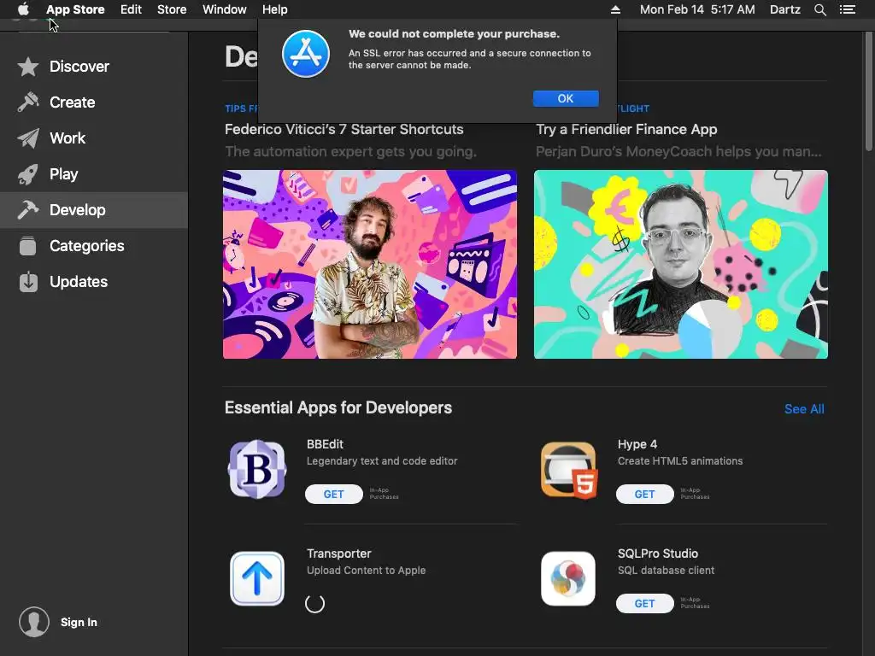Viewport: 875px width, 656px height.
Task: Select Work in the sidebar
Action: (94, 138)
